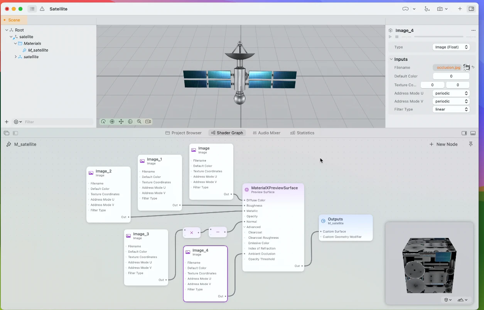Open the Type dropdown showing Image (Float)
This screenshot has height=310, width=484.
tap(451, 47)
